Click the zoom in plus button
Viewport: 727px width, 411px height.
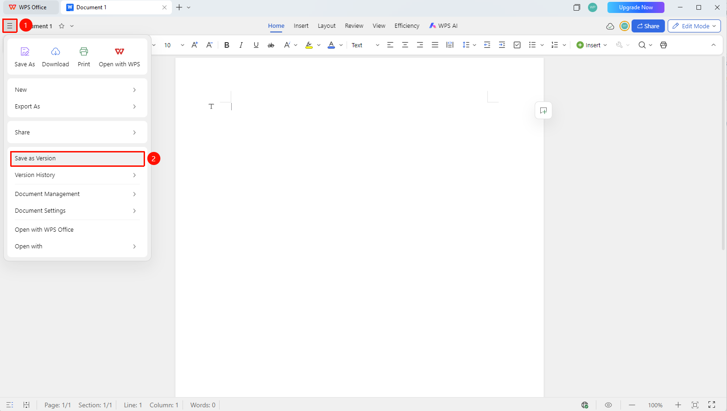coord(678,405)
